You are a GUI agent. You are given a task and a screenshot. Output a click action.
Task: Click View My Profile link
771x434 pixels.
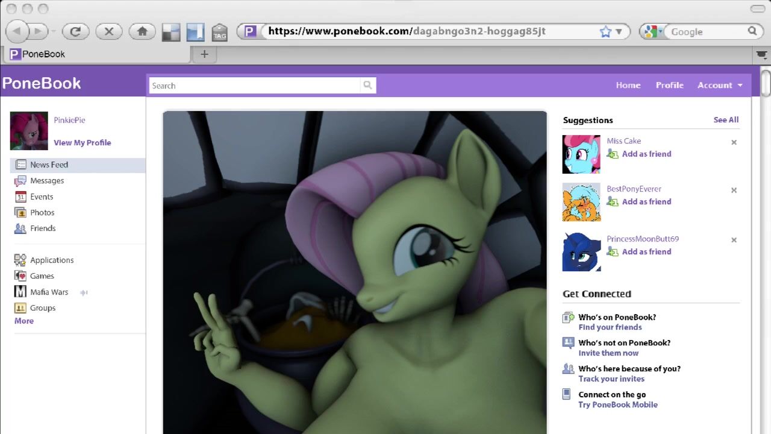pos(83,143)
